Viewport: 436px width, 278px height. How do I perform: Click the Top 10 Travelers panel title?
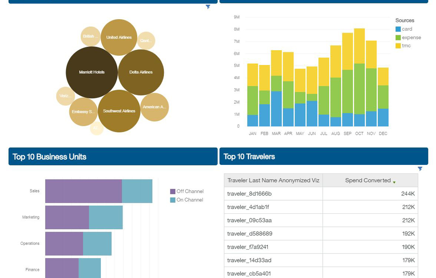coord(249,156)
